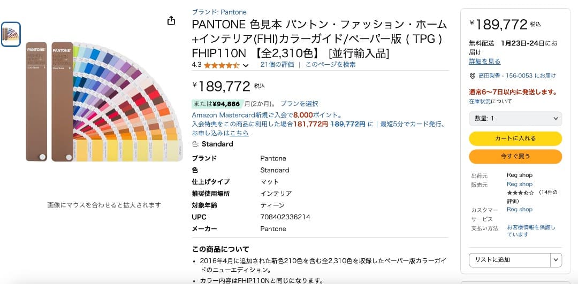This screenshot has width=578, height=284.
Task: Select the Pantone product thumbnail
Action: pos(11,34)
